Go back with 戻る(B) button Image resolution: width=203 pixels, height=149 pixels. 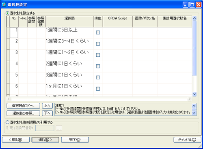(16, 140)
